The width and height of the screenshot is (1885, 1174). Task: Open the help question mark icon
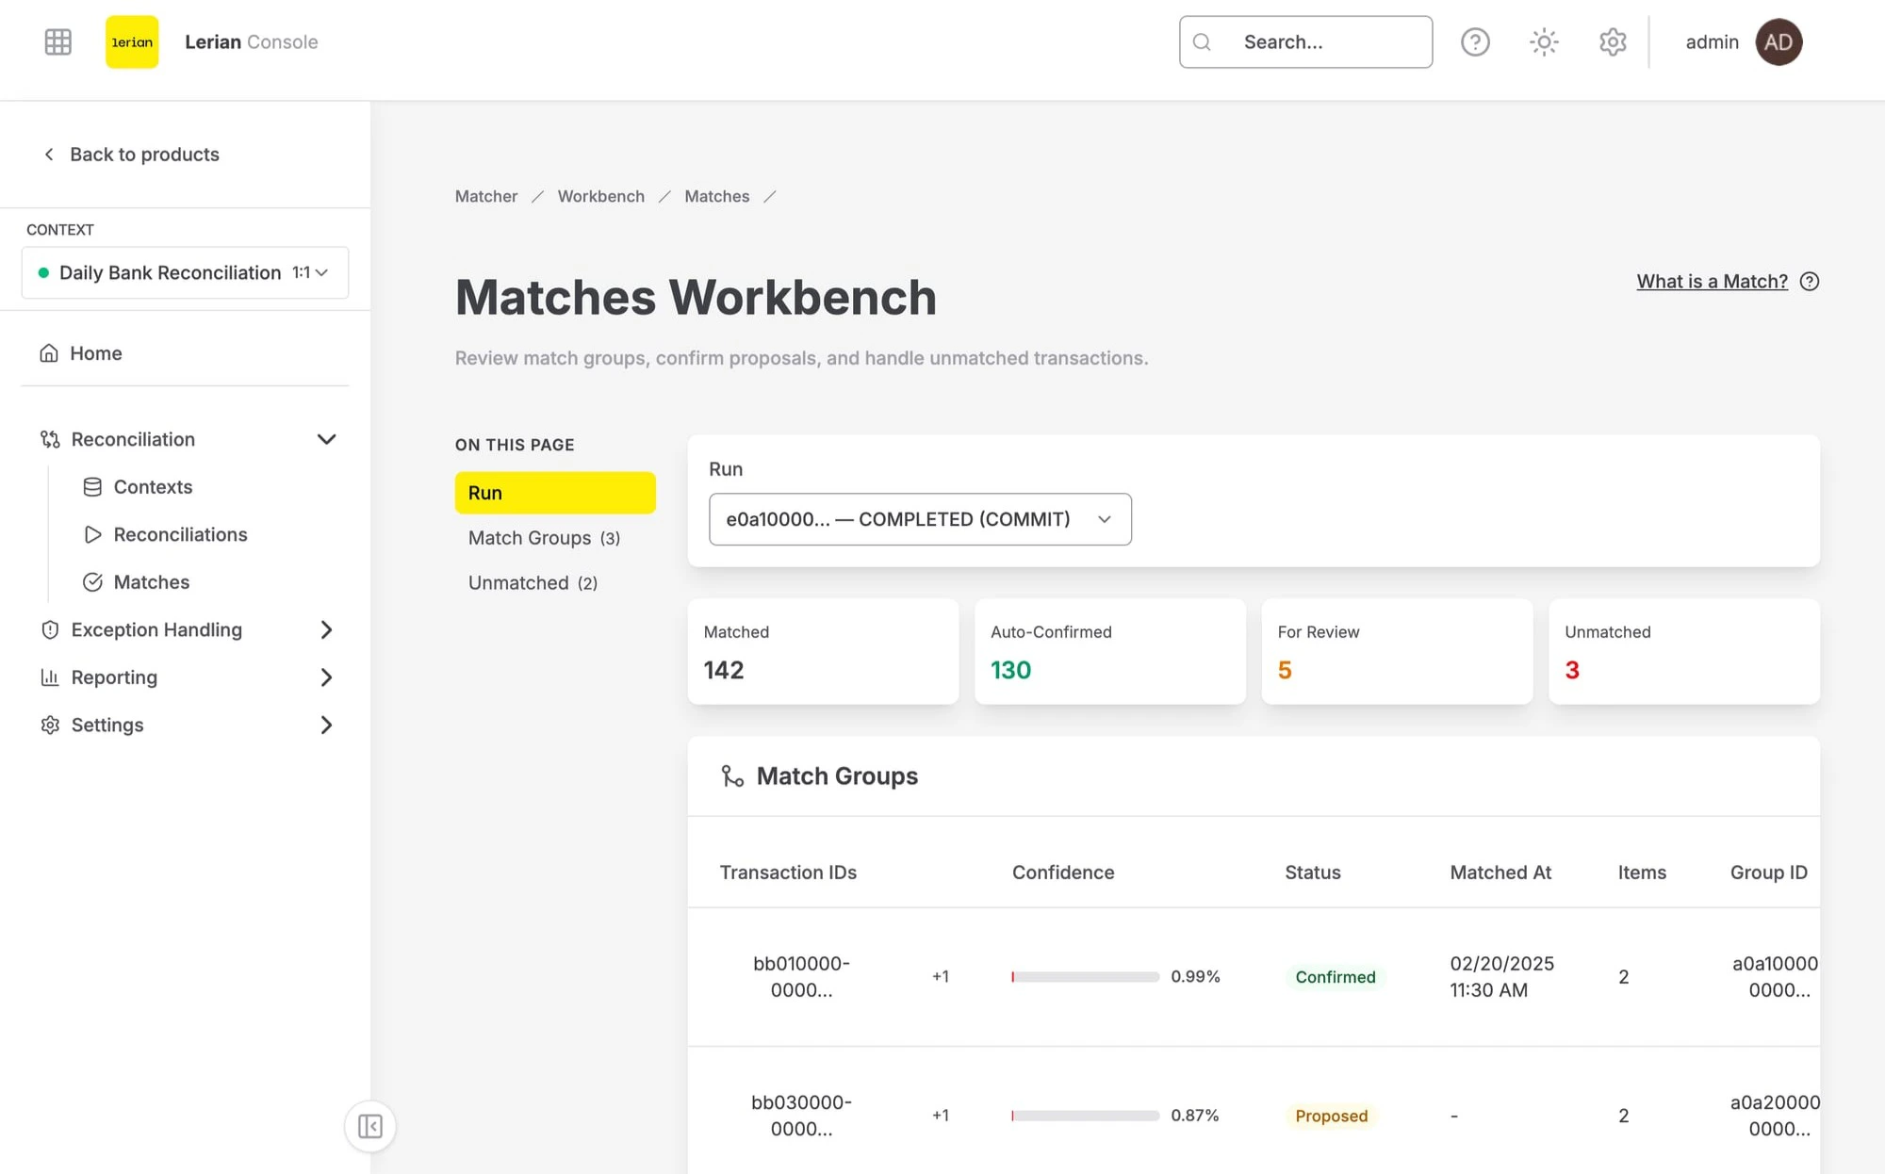[x=1475, y=41]
